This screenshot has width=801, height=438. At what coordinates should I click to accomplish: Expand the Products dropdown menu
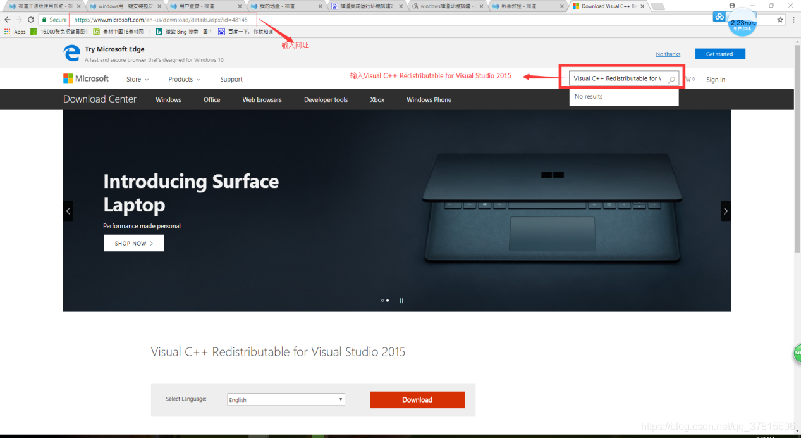[184, 79]
